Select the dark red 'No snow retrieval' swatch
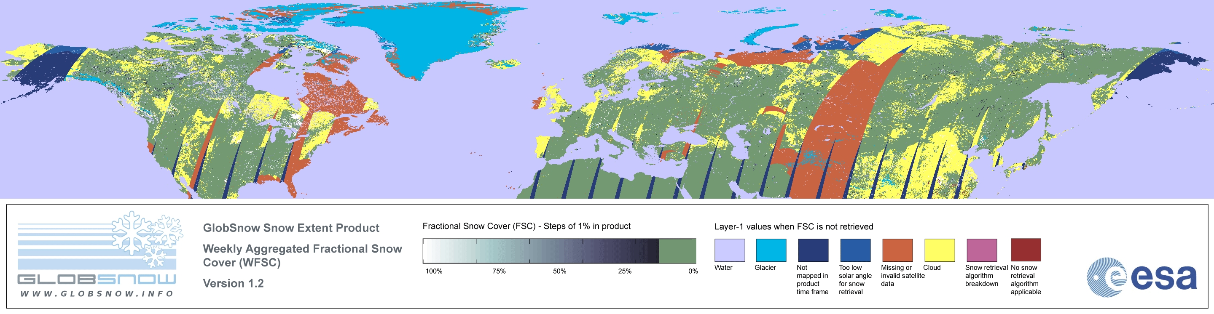 coord(1026,250)
